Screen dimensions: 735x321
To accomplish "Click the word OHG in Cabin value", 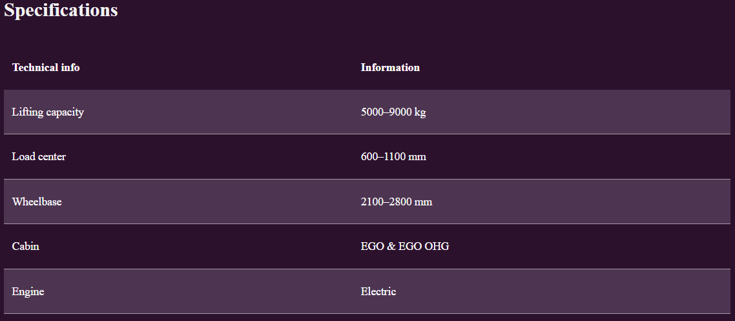I will [437, 246].
